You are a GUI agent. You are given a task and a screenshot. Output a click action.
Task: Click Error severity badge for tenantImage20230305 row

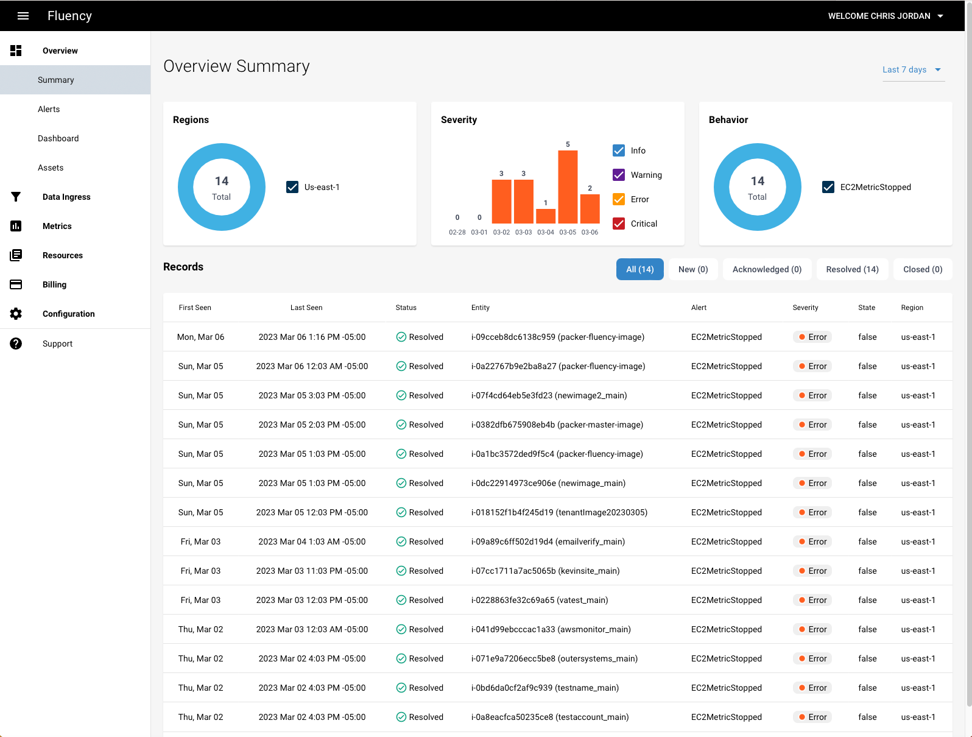[x=812, y=512]
